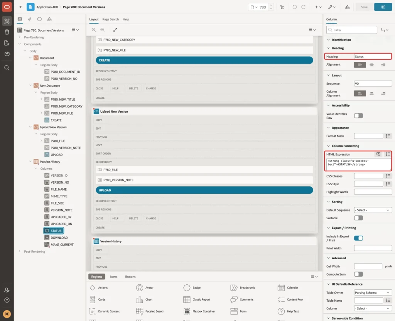Set Column Alignment to right
The width and height of the screenshot is (395, 321).
[x=383, y=93]
